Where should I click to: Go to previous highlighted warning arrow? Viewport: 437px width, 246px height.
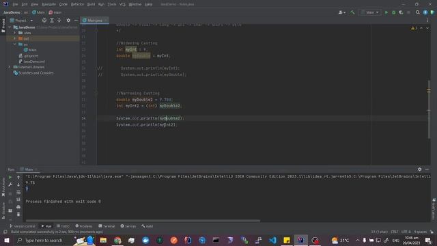click(421, 28)
